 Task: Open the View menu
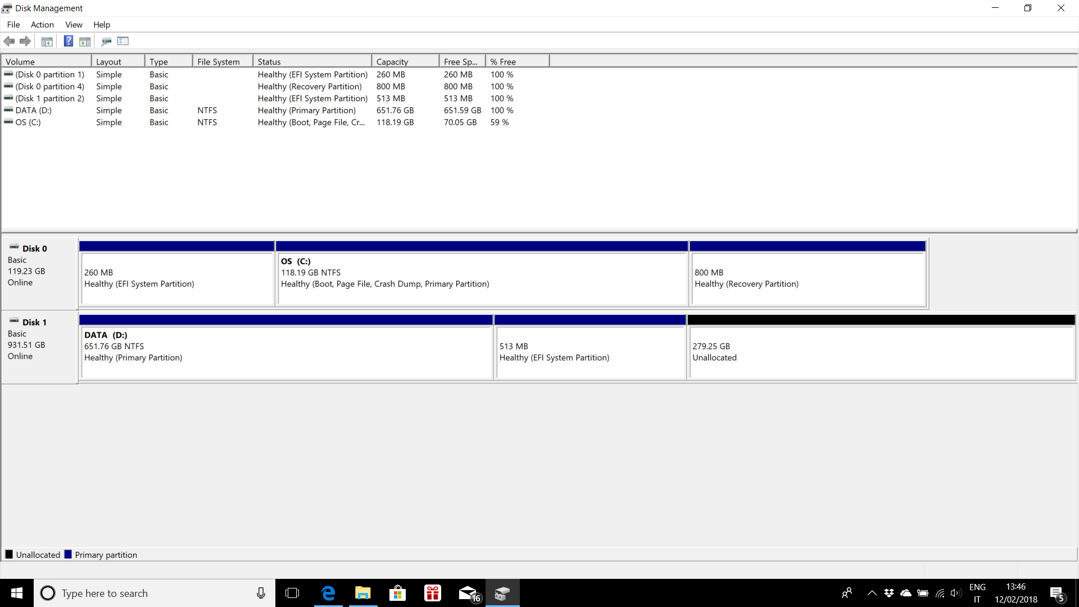click(74, 25)
